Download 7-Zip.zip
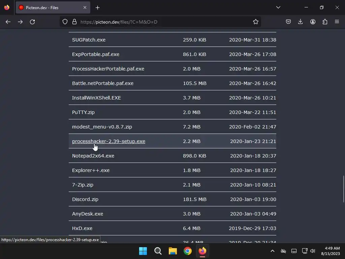The image size is (345, 259). point(83,185)
